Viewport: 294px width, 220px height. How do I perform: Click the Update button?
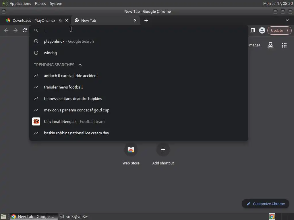pyautogui.click(x=277, y=30)
